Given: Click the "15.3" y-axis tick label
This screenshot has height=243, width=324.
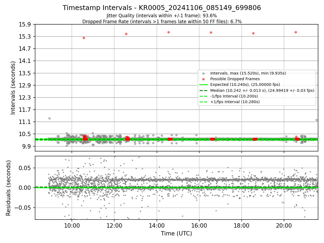Looking at the screenshot, I should (x=25, y=36).
